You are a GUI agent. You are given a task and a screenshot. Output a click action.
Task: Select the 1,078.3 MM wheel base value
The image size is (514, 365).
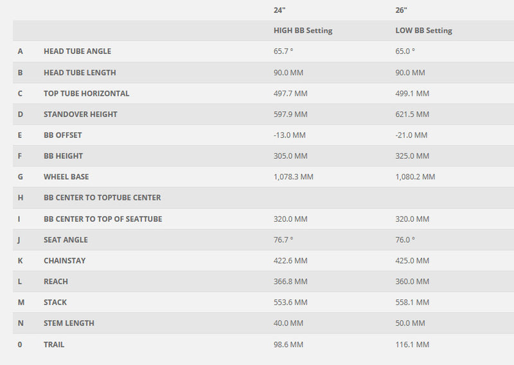point(294,177)
